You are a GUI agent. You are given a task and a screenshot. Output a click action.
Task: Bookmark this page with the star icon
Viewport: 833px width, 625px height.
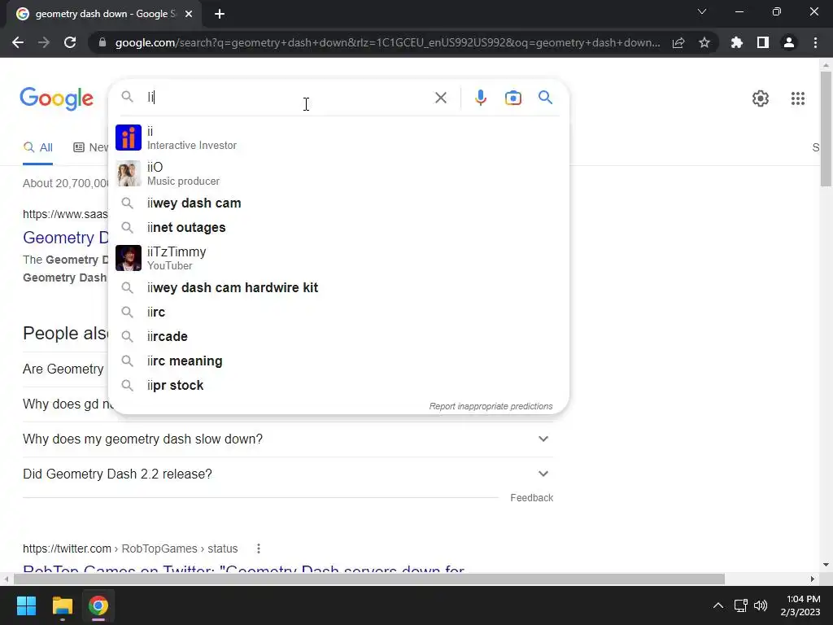pos(704,42)
